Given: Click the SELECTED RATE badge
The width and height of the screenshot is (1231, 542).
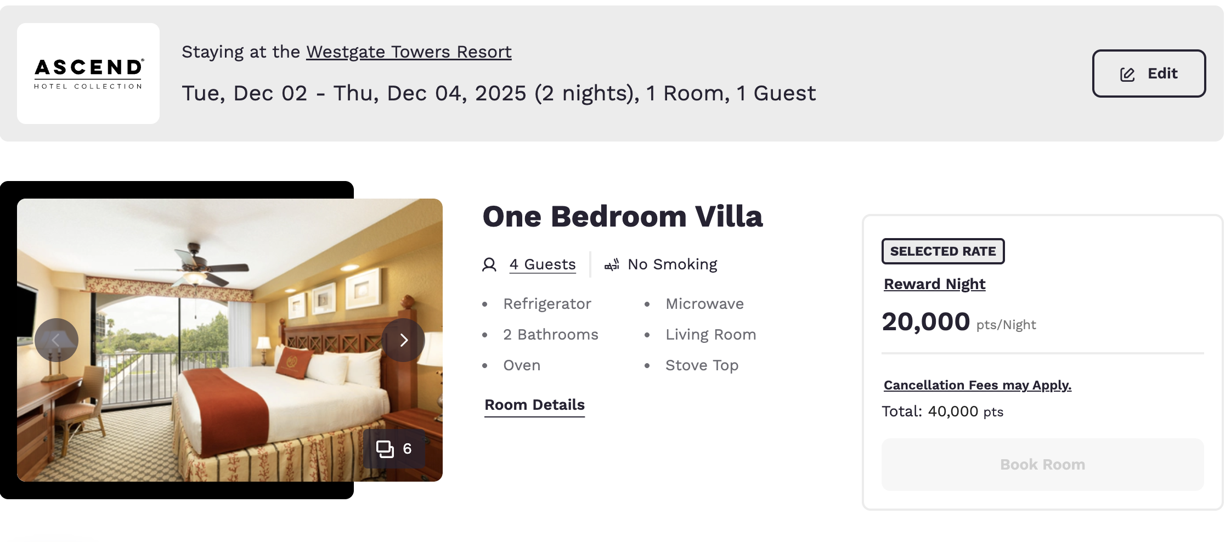Looking at the screenshot, I should point(942,251).
